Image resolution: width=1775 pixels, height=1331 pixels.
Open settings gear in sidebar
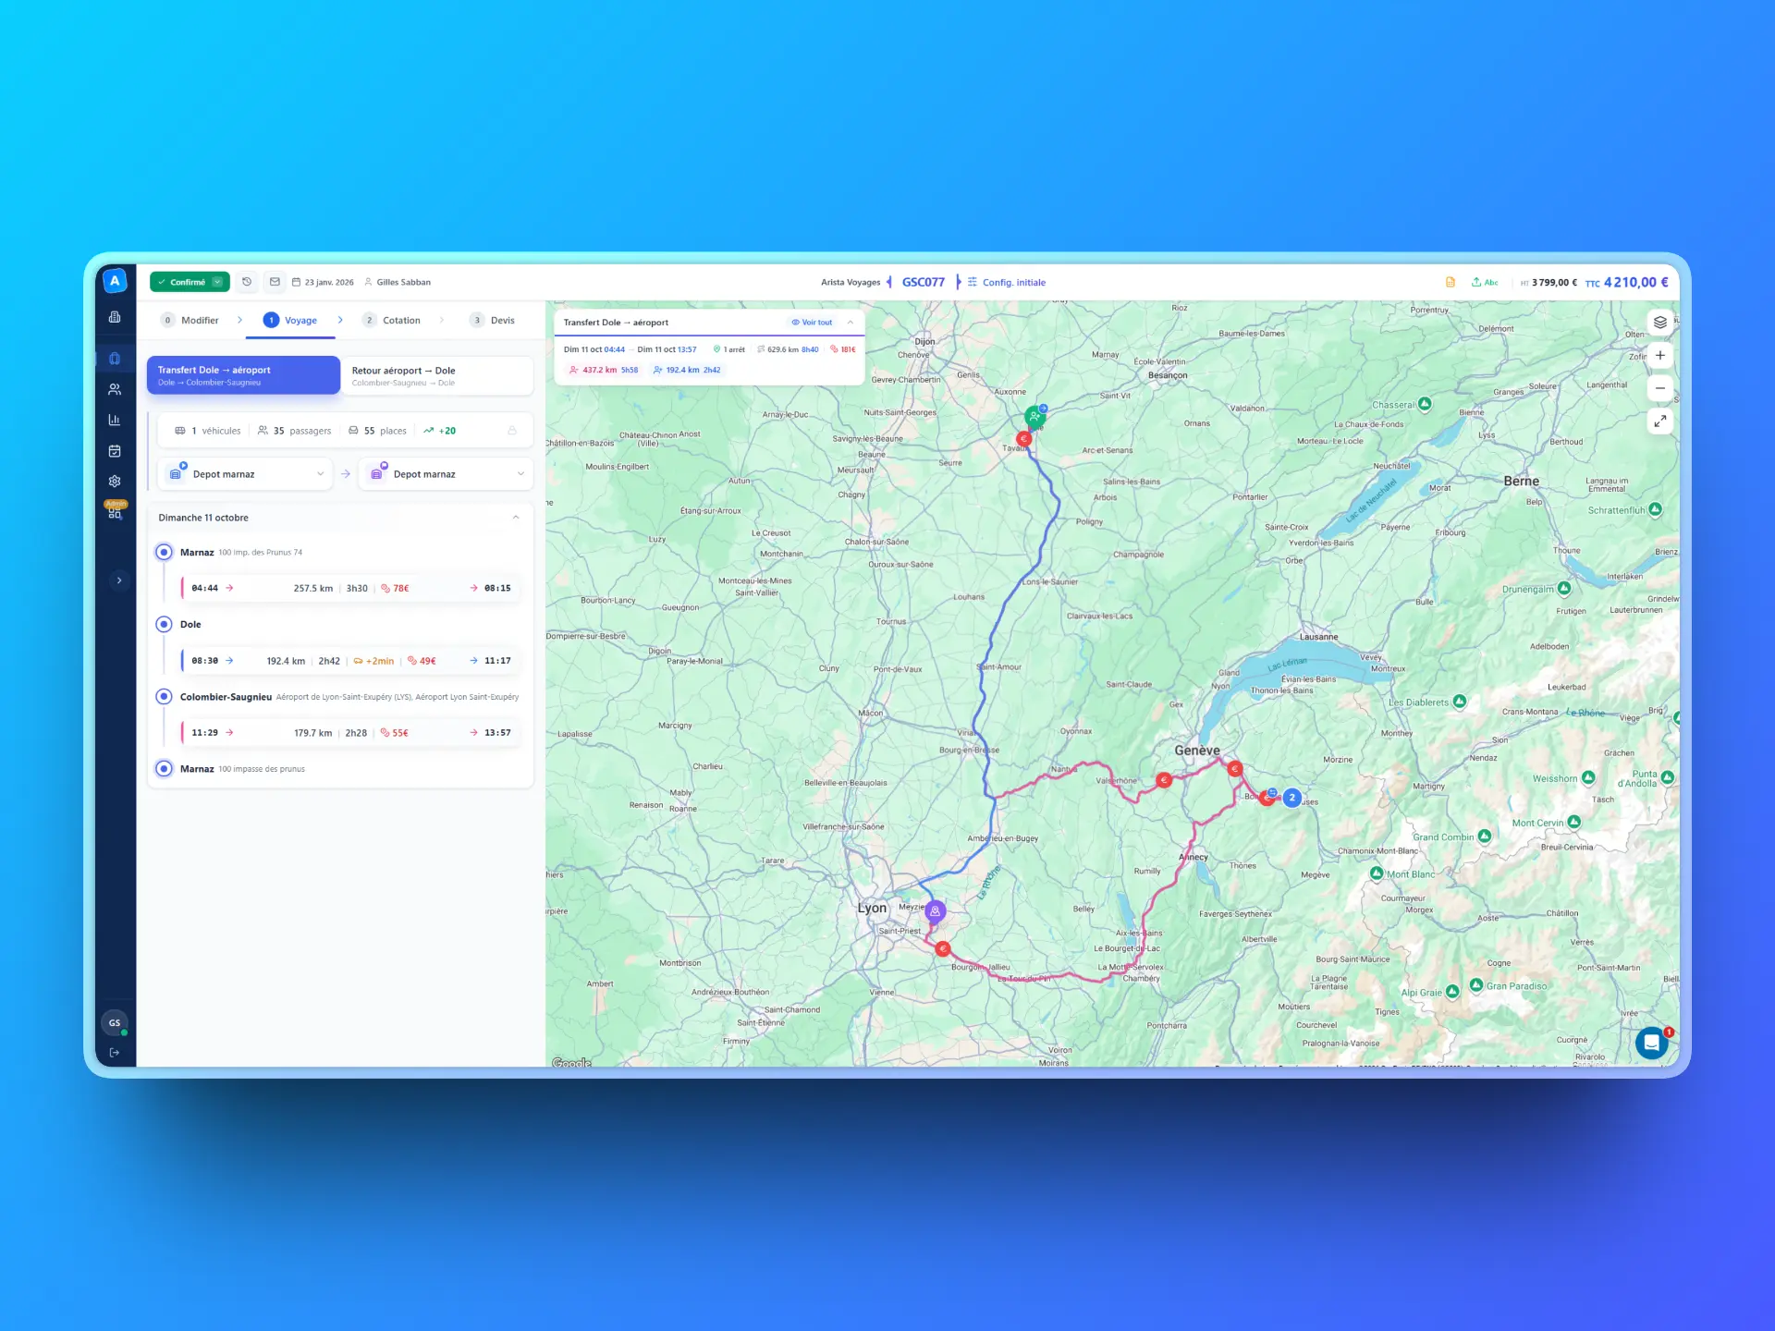point(115,481)
